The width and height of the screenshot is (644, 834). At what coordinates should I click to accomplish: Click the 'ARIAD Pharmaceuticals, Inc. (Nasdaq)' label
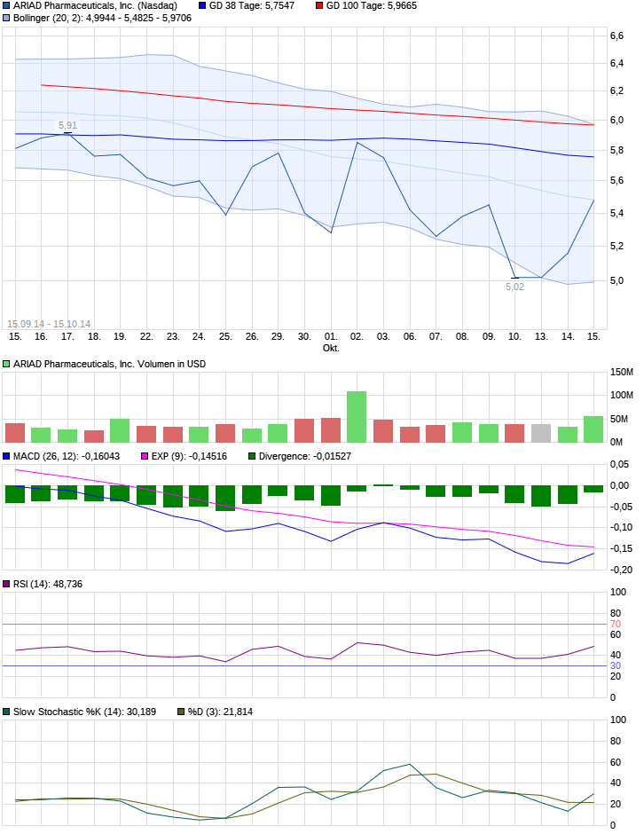[95, 6]
